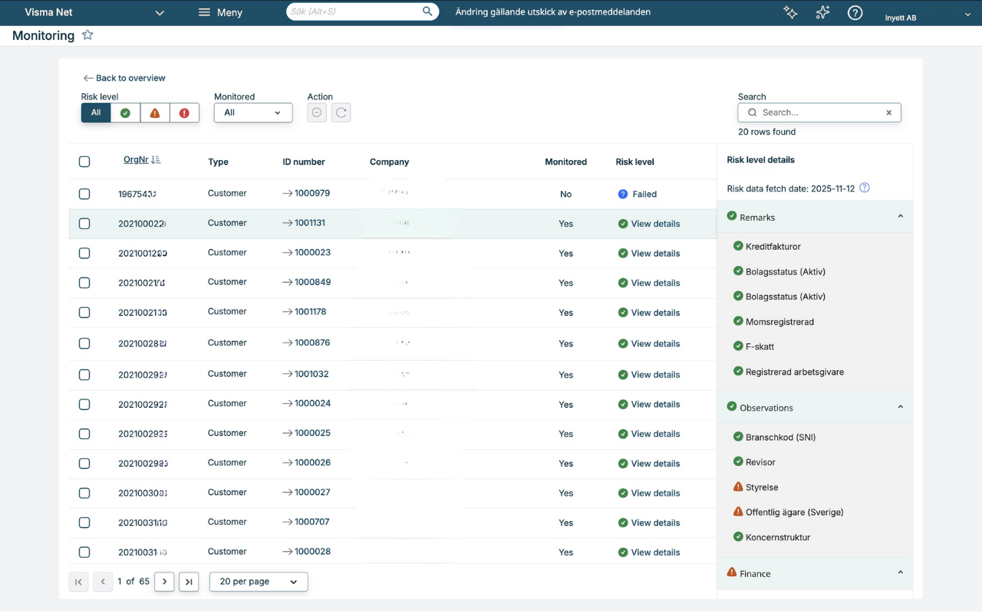Filter by green low risk level
The image size is (982, 613).
[x=125, y=113]
